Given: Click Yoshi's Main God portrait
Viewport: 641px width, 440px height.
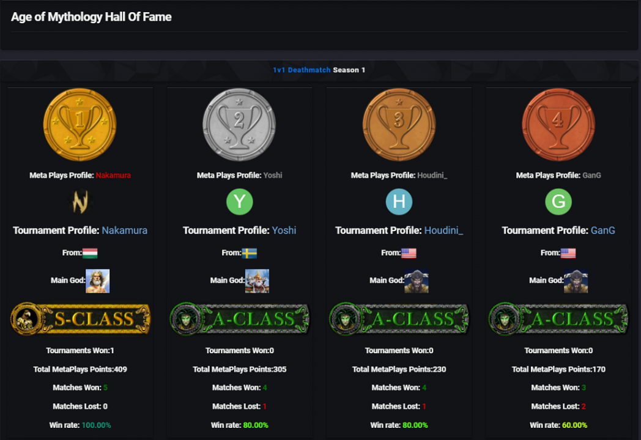Looking at the screenshot, I should coord(257,281).
